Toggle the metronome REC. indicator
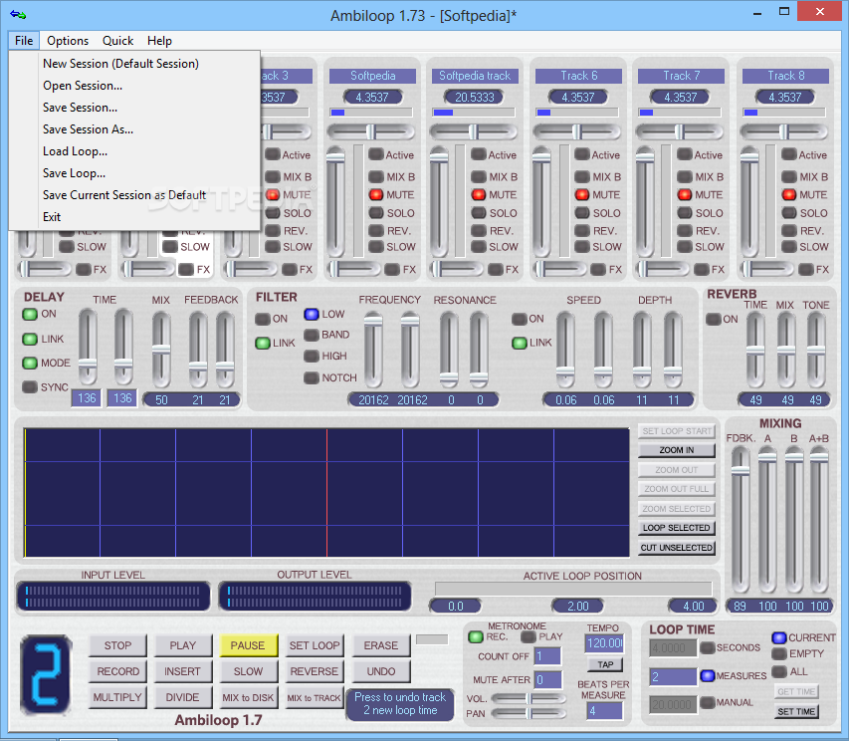 click(x=476, y=637)
